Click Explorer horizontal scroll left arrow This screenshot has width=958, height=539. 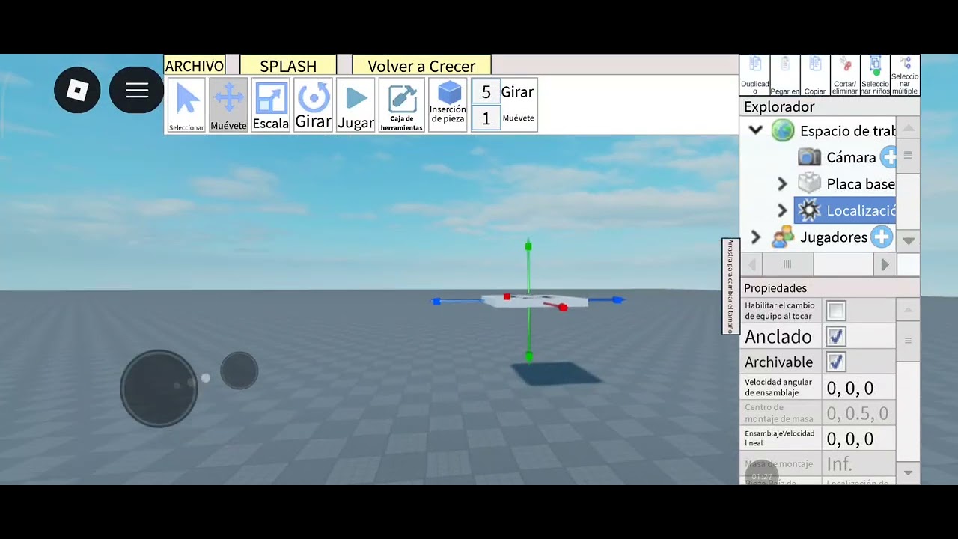coord(752,264)
